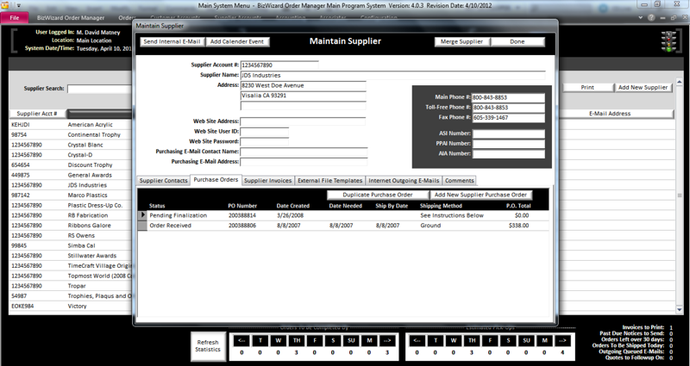
Task: Click the traffic light status icon
Action: (669, 40)
